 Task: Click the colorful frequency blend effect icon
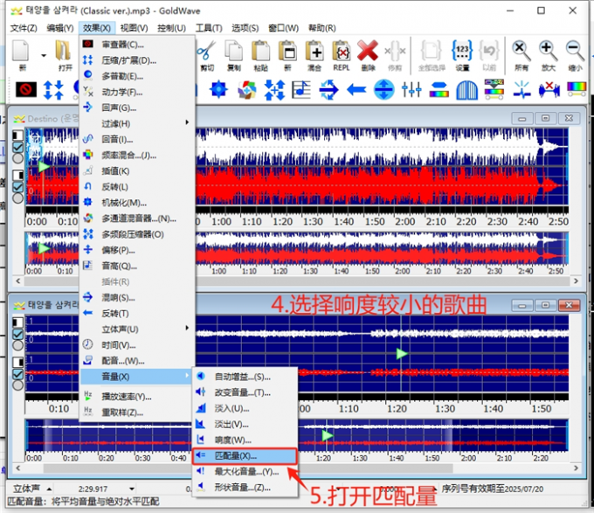click(247, 90)
